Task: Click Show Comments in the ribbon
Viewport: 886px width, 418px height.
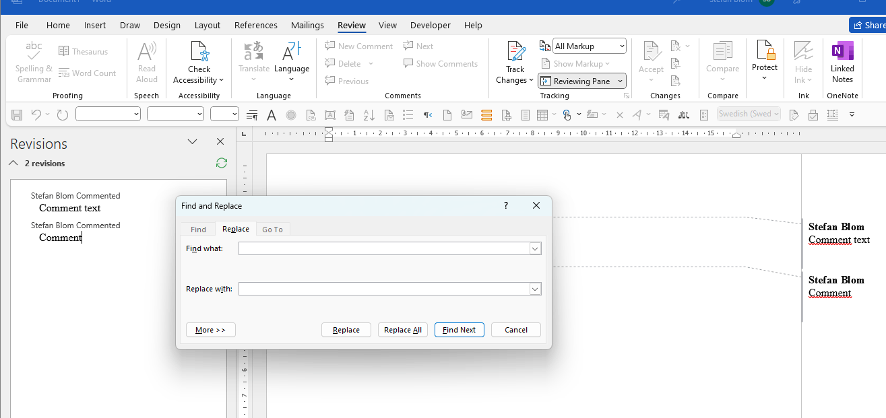Action: (441, 64)
